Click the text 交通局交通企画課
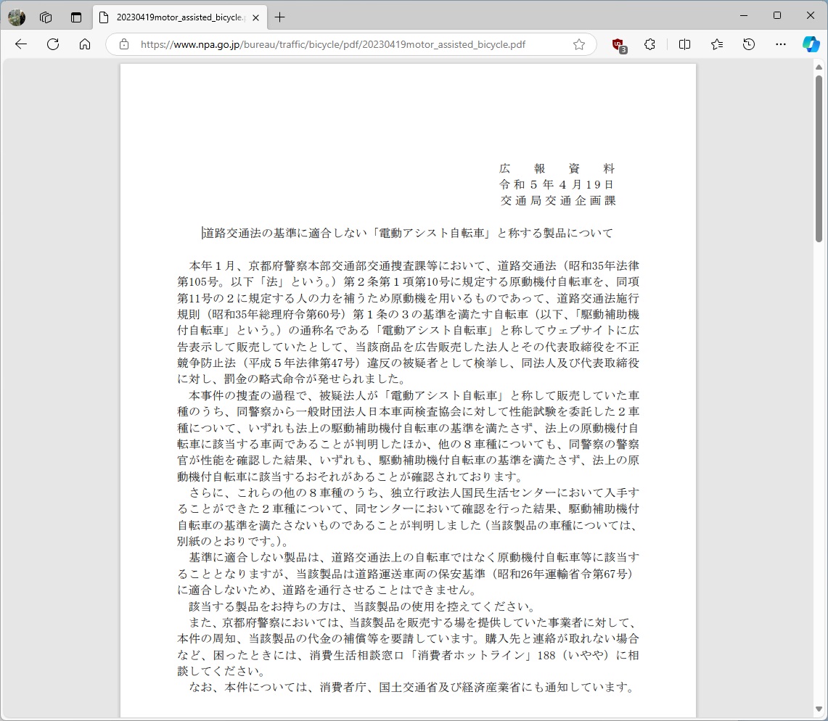 coord(558,201)
